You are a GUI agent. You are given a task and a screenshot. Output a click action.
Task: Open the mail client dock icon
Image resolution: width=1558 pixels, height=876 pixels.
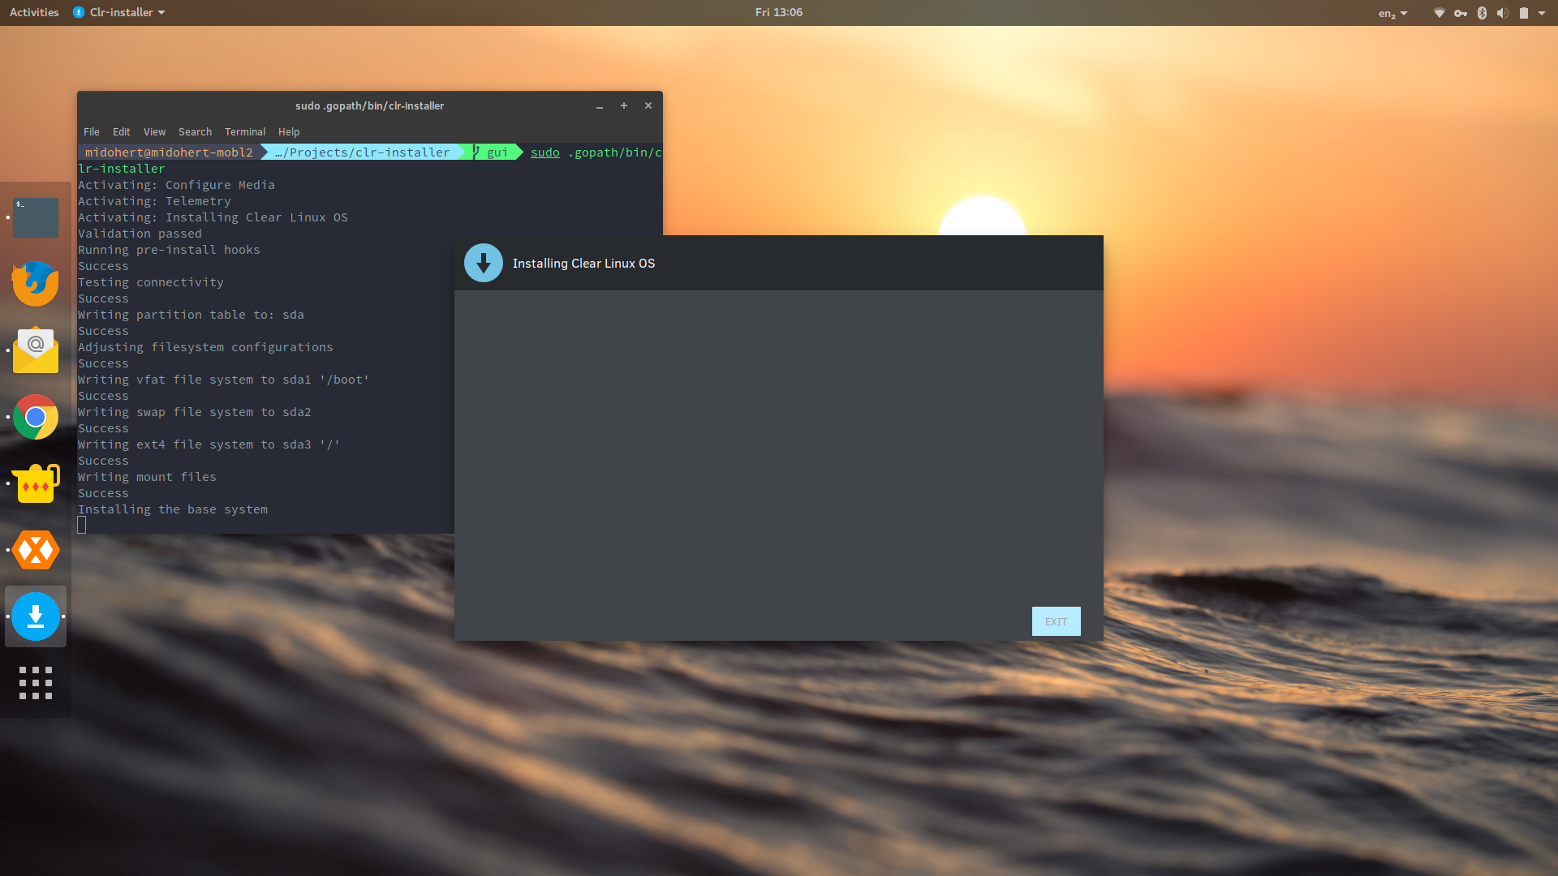coord(36,350)
